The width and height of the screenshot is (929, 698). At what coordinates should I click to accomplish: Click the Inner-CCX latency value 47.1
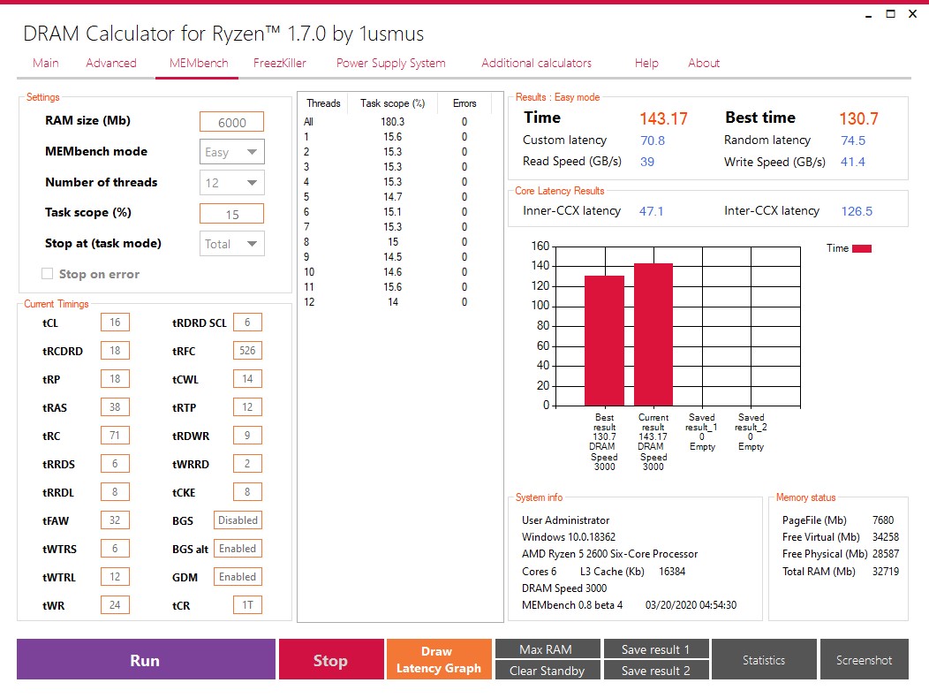pyautogui.click(x=651, y=211)
